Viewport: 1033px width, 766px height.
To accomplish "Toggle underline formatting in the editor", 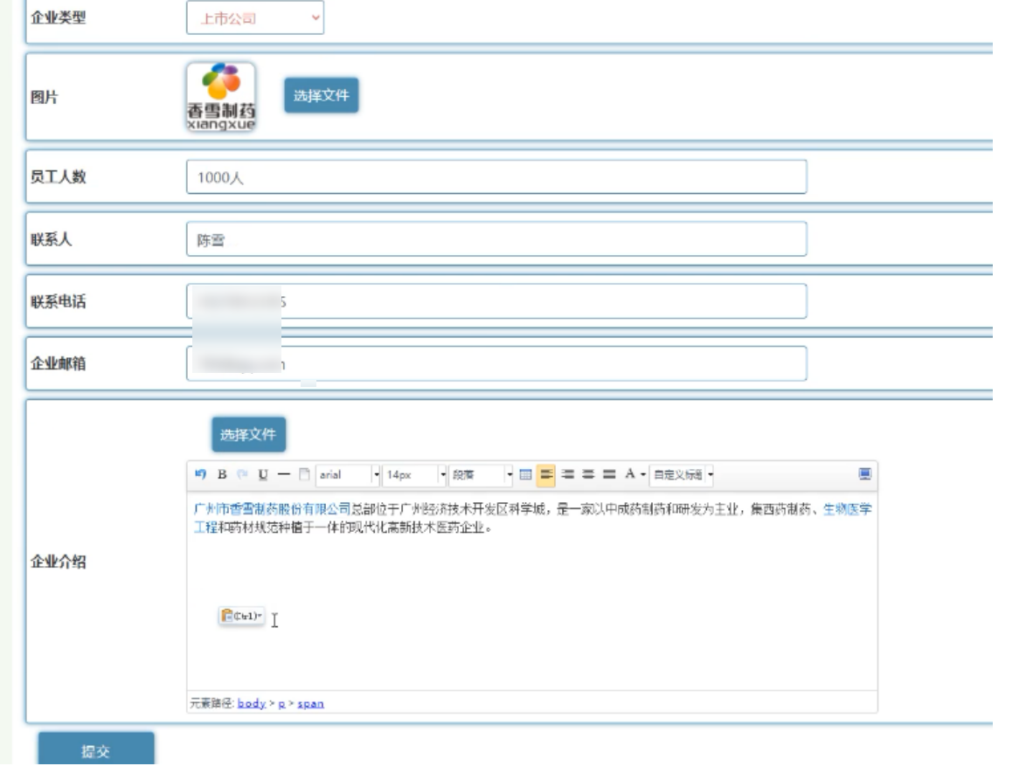I will [x=263, y=474].
